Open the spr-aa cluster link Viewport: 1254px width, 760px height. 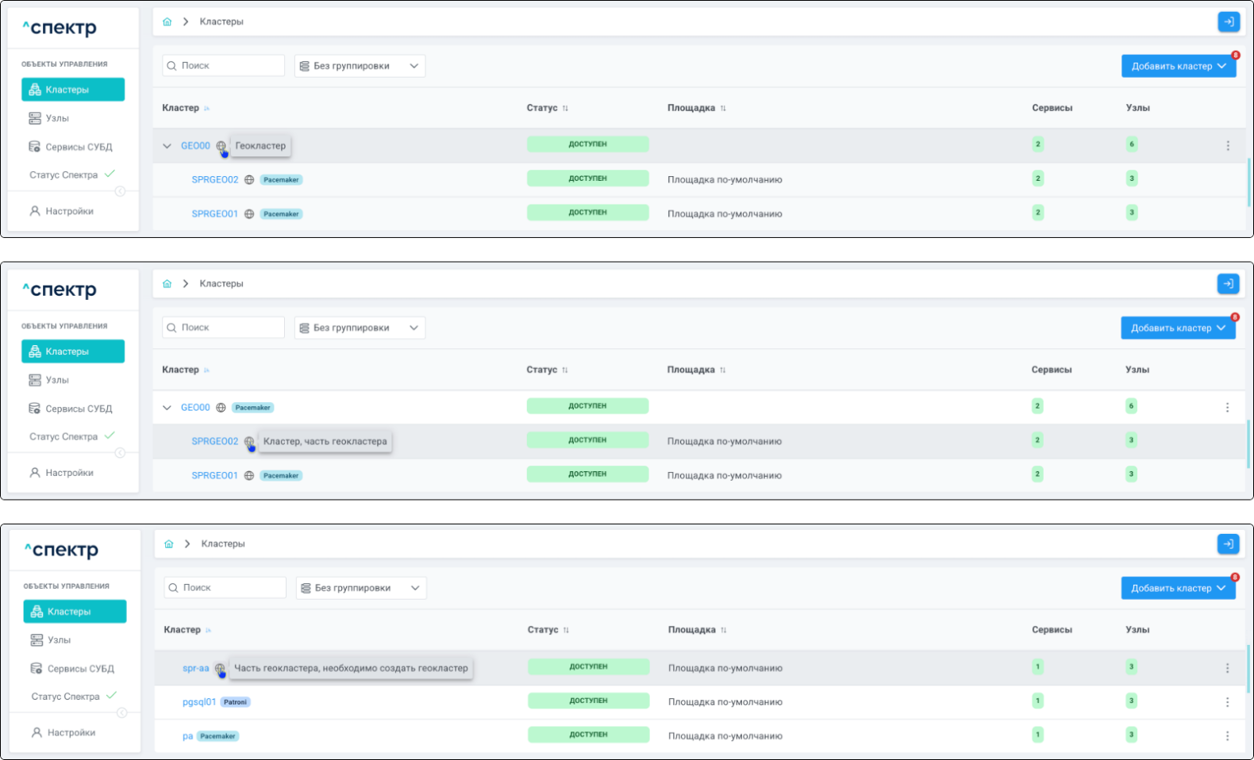coord(195,668)
